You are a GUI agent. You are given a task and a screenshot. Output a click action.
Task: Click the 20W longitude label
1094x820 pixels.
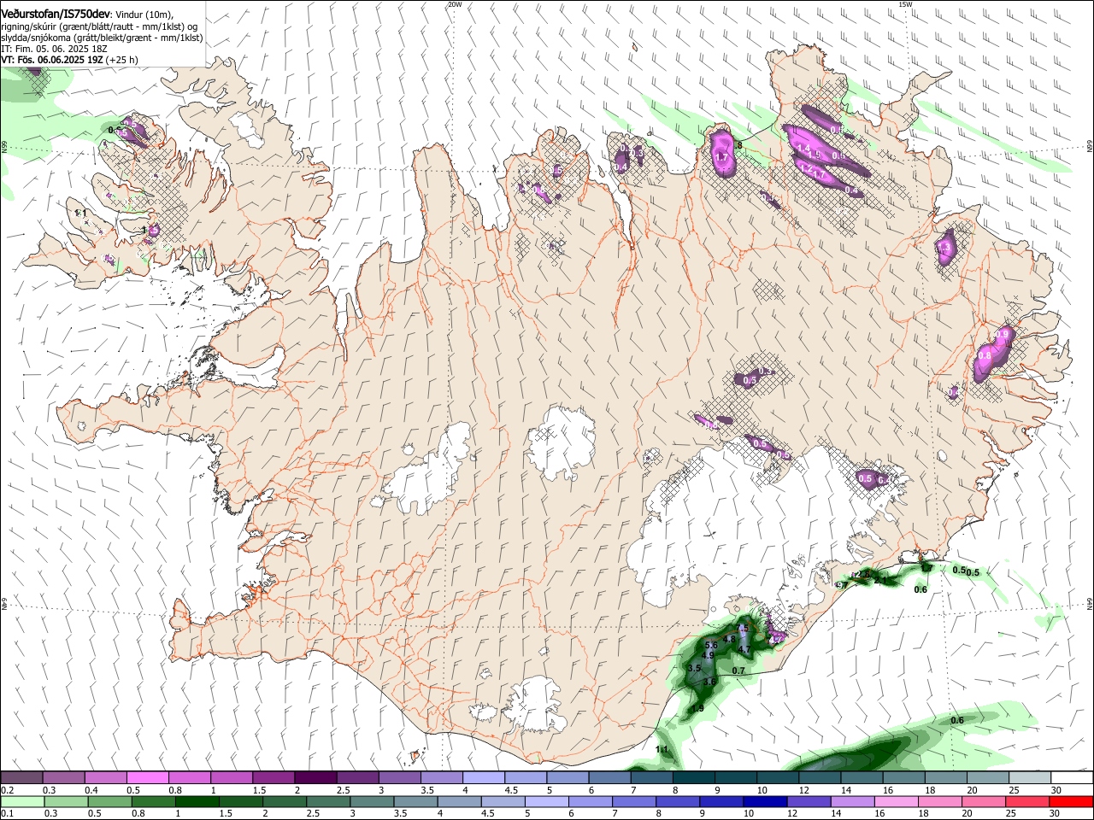point(455,4)
